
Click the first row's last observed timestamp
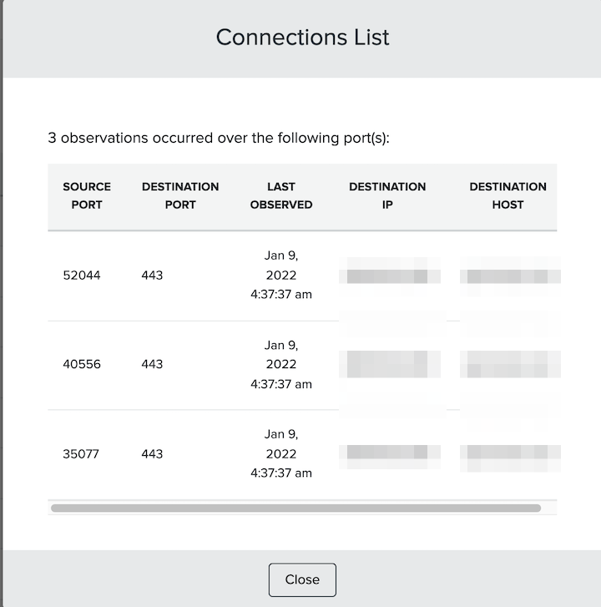[281, 275]
